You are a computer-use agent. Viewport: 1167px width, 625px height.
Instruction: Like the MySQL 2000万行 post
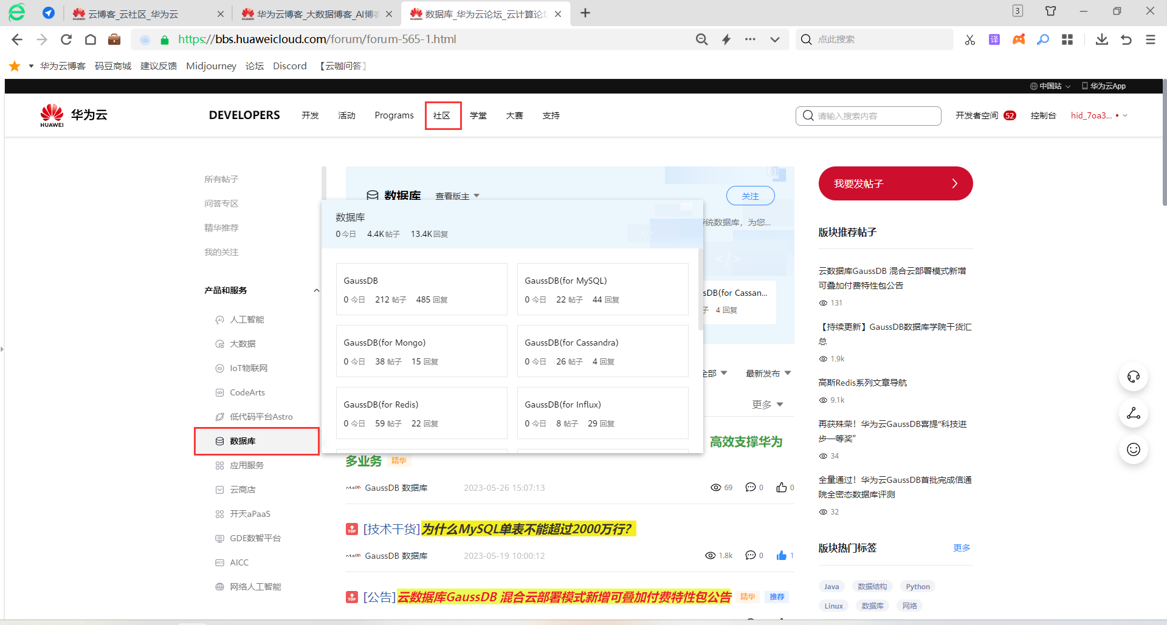[x=782, y=555]
